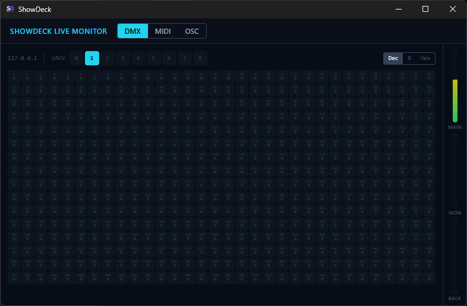Image resolution: width=467 pixels, height=306 pixels.
Task: Select DMX channel 400 cell
Action: point(215,237)
